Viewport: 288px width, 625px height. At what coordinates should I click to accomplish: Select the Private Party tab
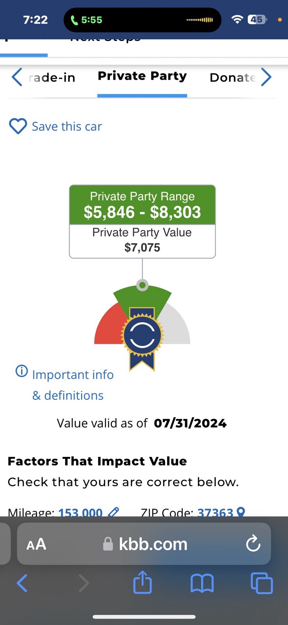(x=142, y=76)
